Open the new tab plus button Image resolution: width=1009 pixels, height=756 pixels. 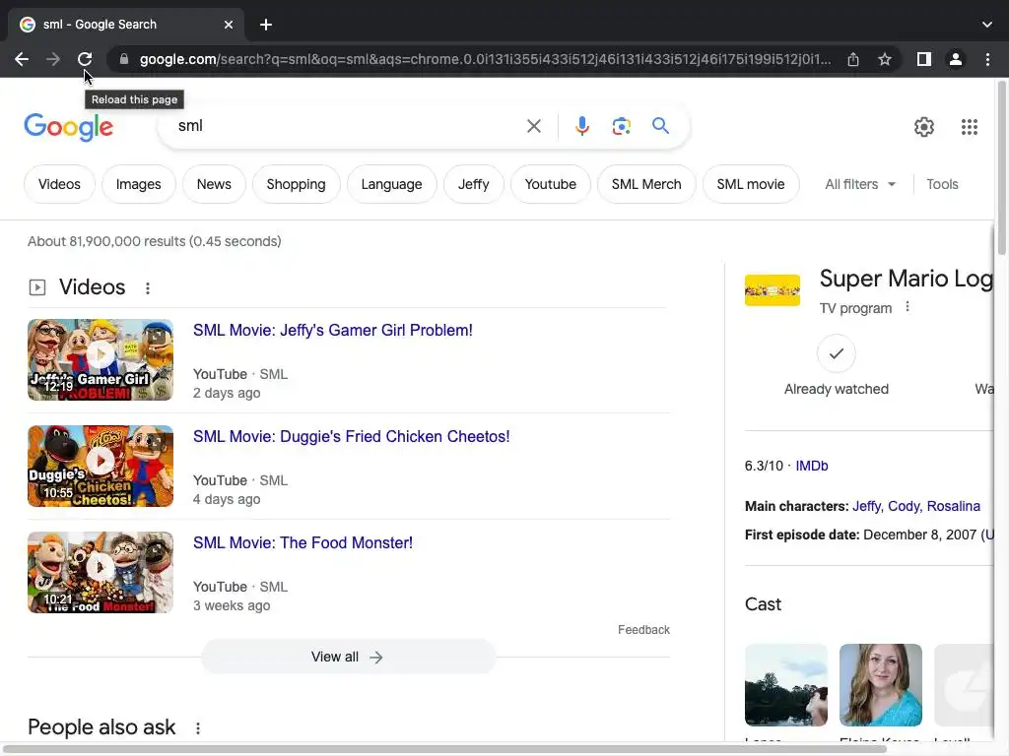tap(266, 25)
